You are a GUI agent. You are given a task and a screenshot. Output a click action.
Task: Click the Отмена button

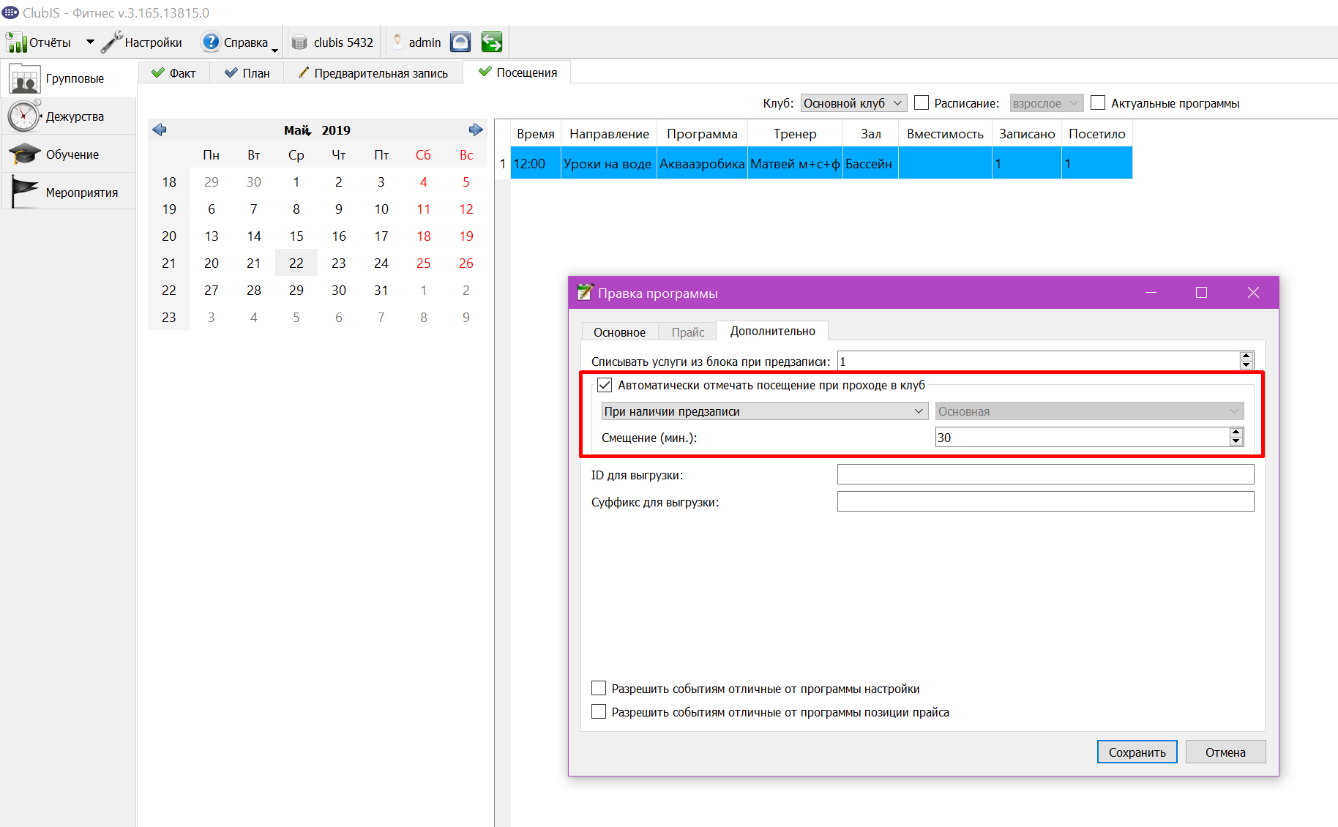(x=1225, y=752)
